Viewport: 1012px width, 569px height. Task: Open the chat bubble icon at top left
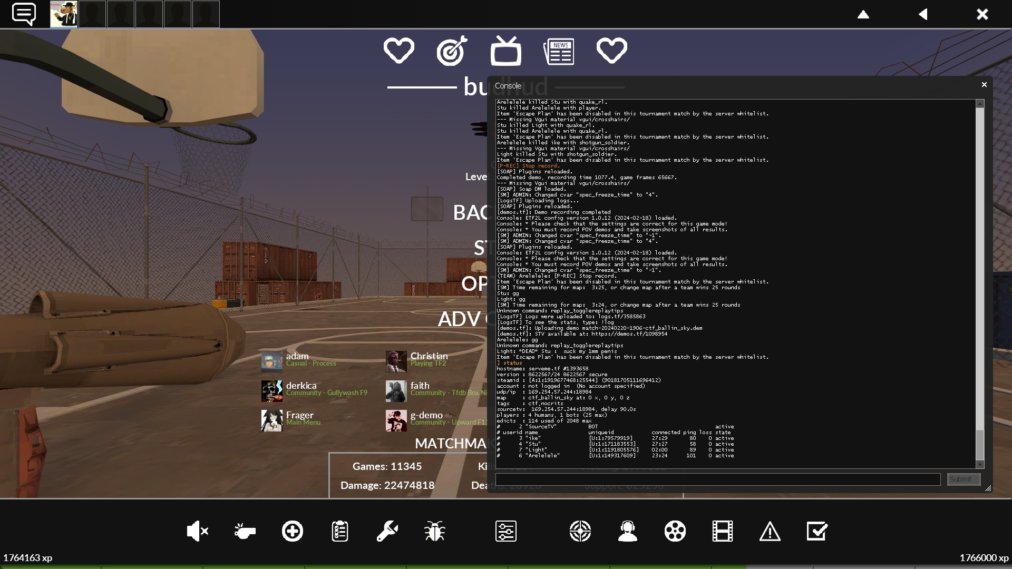(24, 14)
